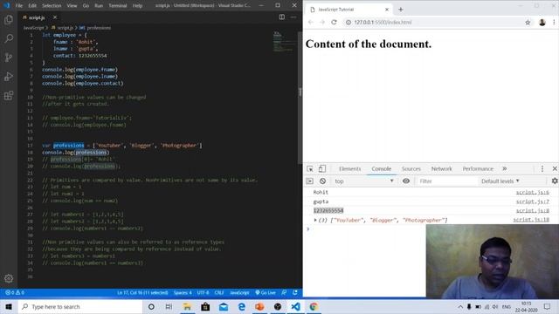
Task: Open the Explorer view in VS Code
Action: pyautogui.click(x=9, y=19)
